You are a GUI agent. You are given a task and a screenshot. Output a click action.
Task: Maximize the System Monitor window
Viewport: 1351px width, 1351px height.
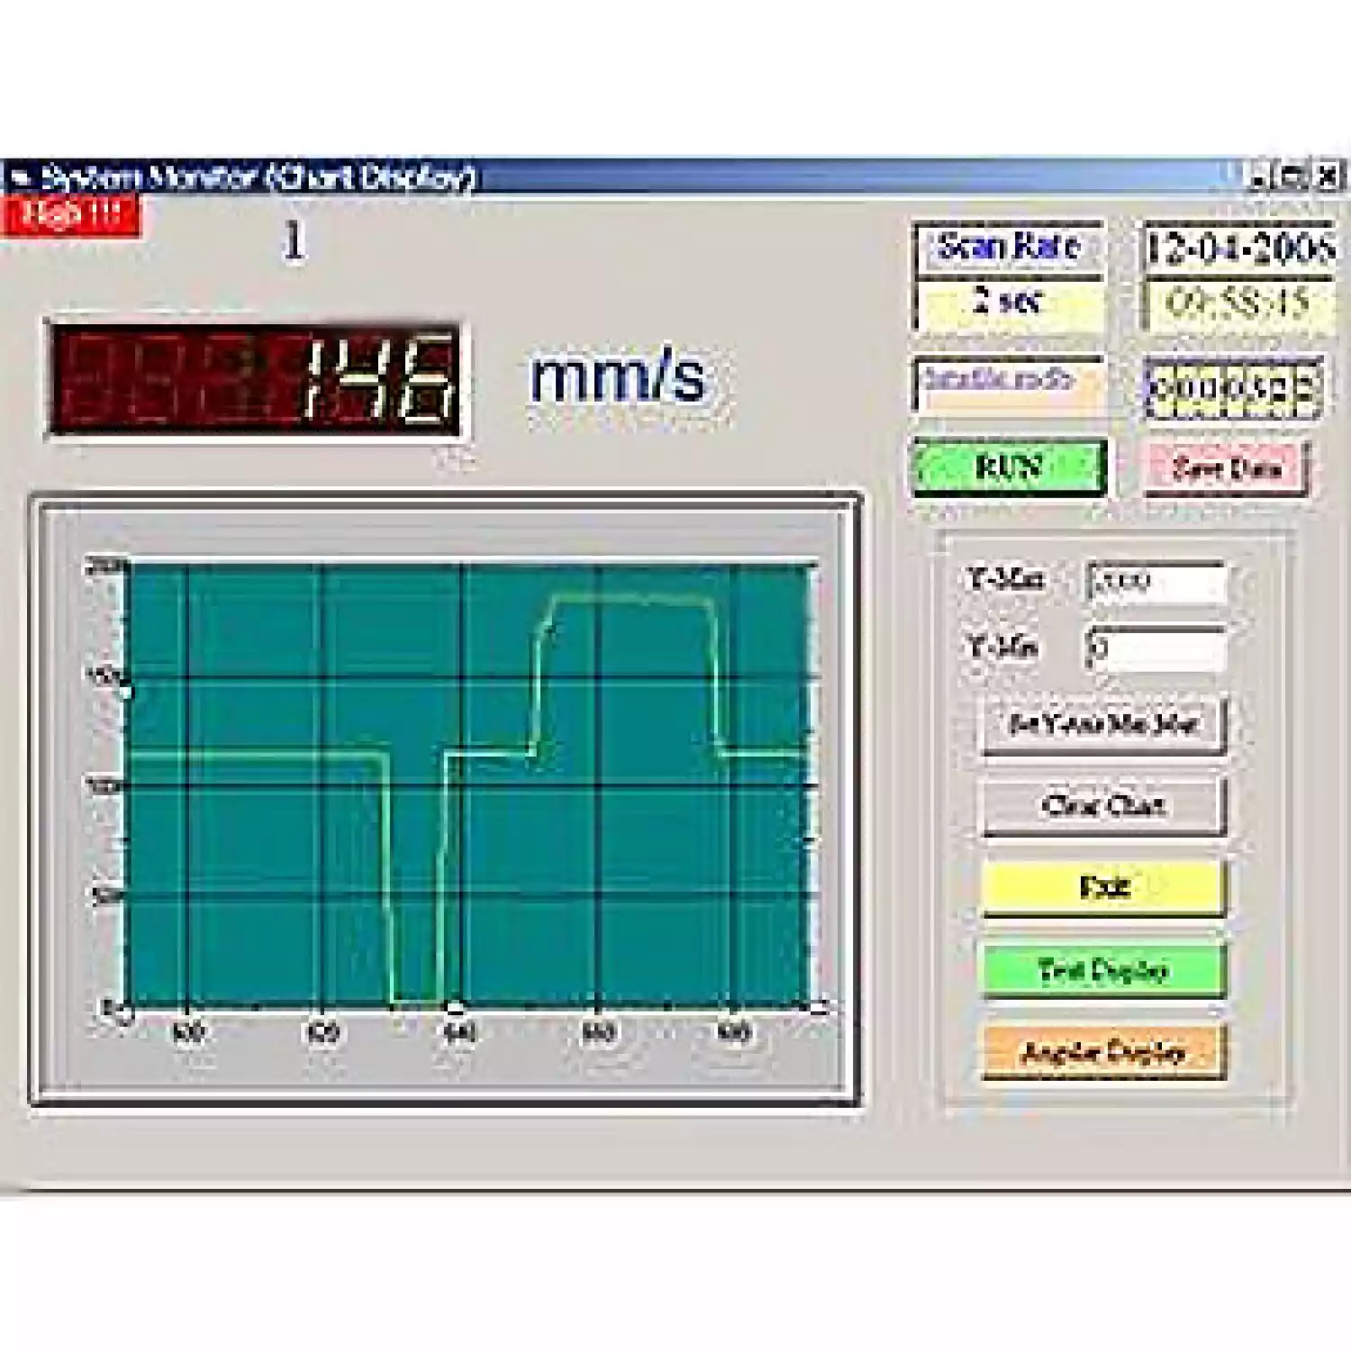(1292, 177)
